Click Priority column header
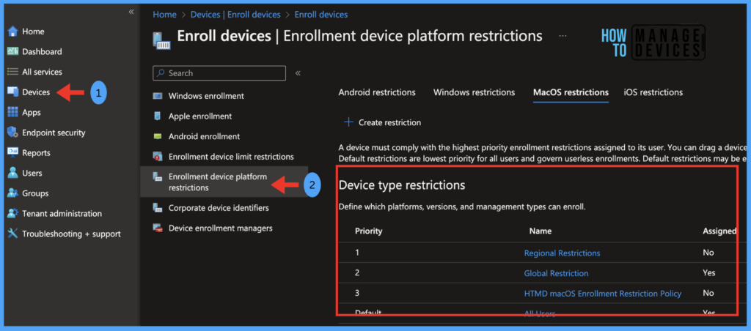Image resolution: width=751 pixels, height=331 pixels. [x=368, y=231]
